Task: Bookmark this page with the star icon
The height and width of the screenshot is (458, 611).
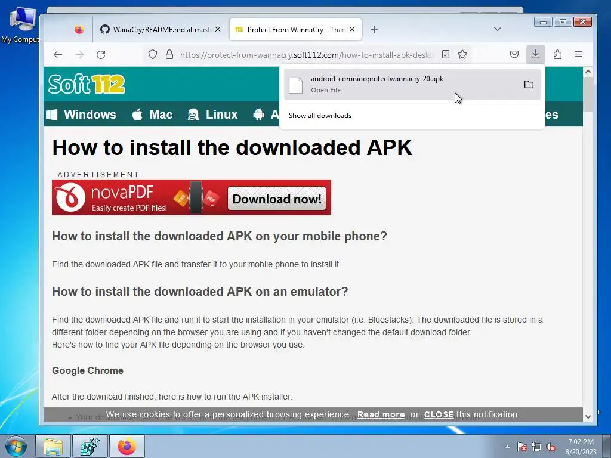Action: tap(462, 54)
